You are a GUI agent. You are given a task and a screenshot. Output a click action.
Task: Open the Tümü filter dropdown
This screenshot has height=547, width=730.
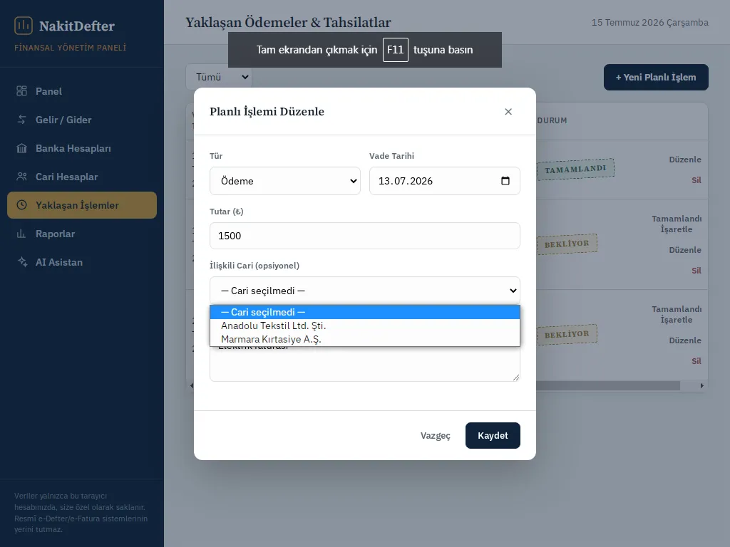[x=219, y=77]
